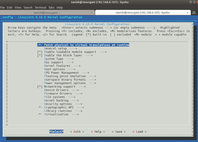
Task: Open the Tabs menu
Action: tap(51, 8)
